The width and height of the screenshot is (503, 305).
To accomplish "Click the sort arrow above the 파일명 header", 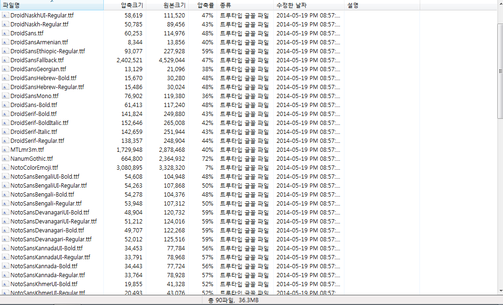I will tap(51, 1).
